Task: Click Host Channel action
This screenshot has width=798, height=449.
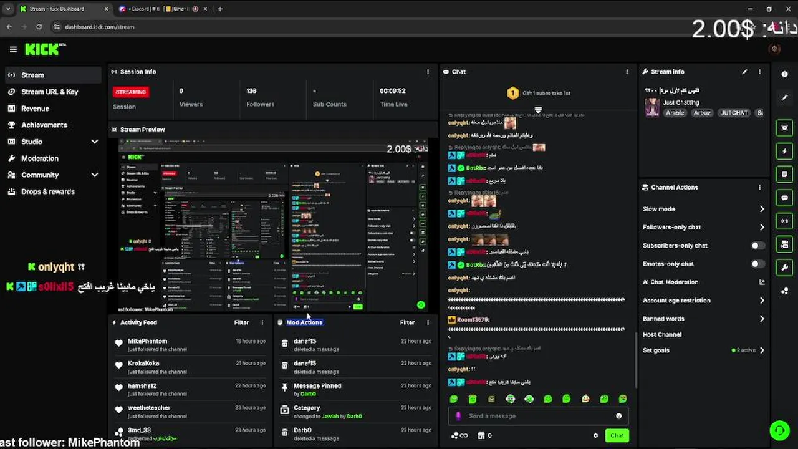Action: coord(662,334)
